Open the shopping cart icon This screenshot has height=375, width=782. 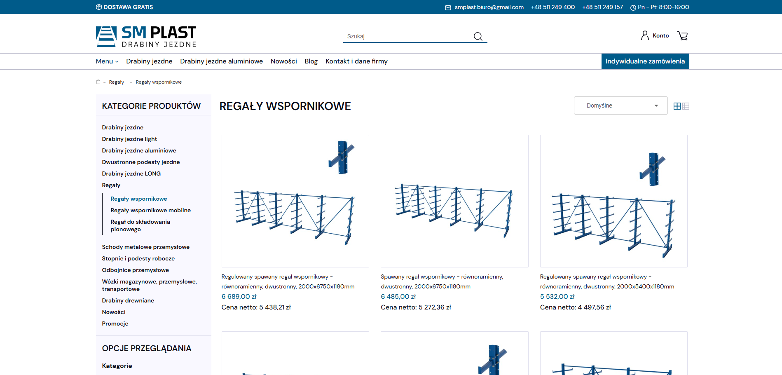point(683,36)
